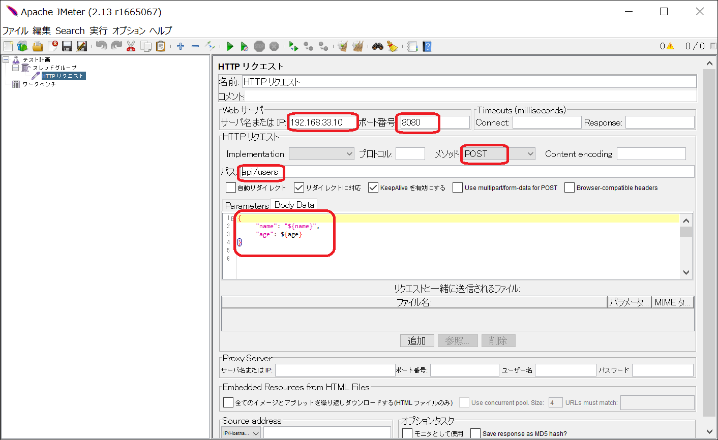Stop the test with the STOP icon

[259, 46]
